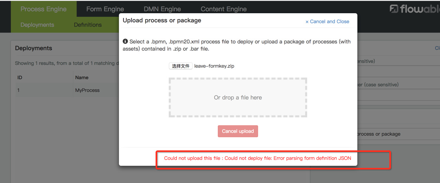Click the red JSON parsing error message
The width and height of the screenshot is (440, 183).
(x=258, y=158)
